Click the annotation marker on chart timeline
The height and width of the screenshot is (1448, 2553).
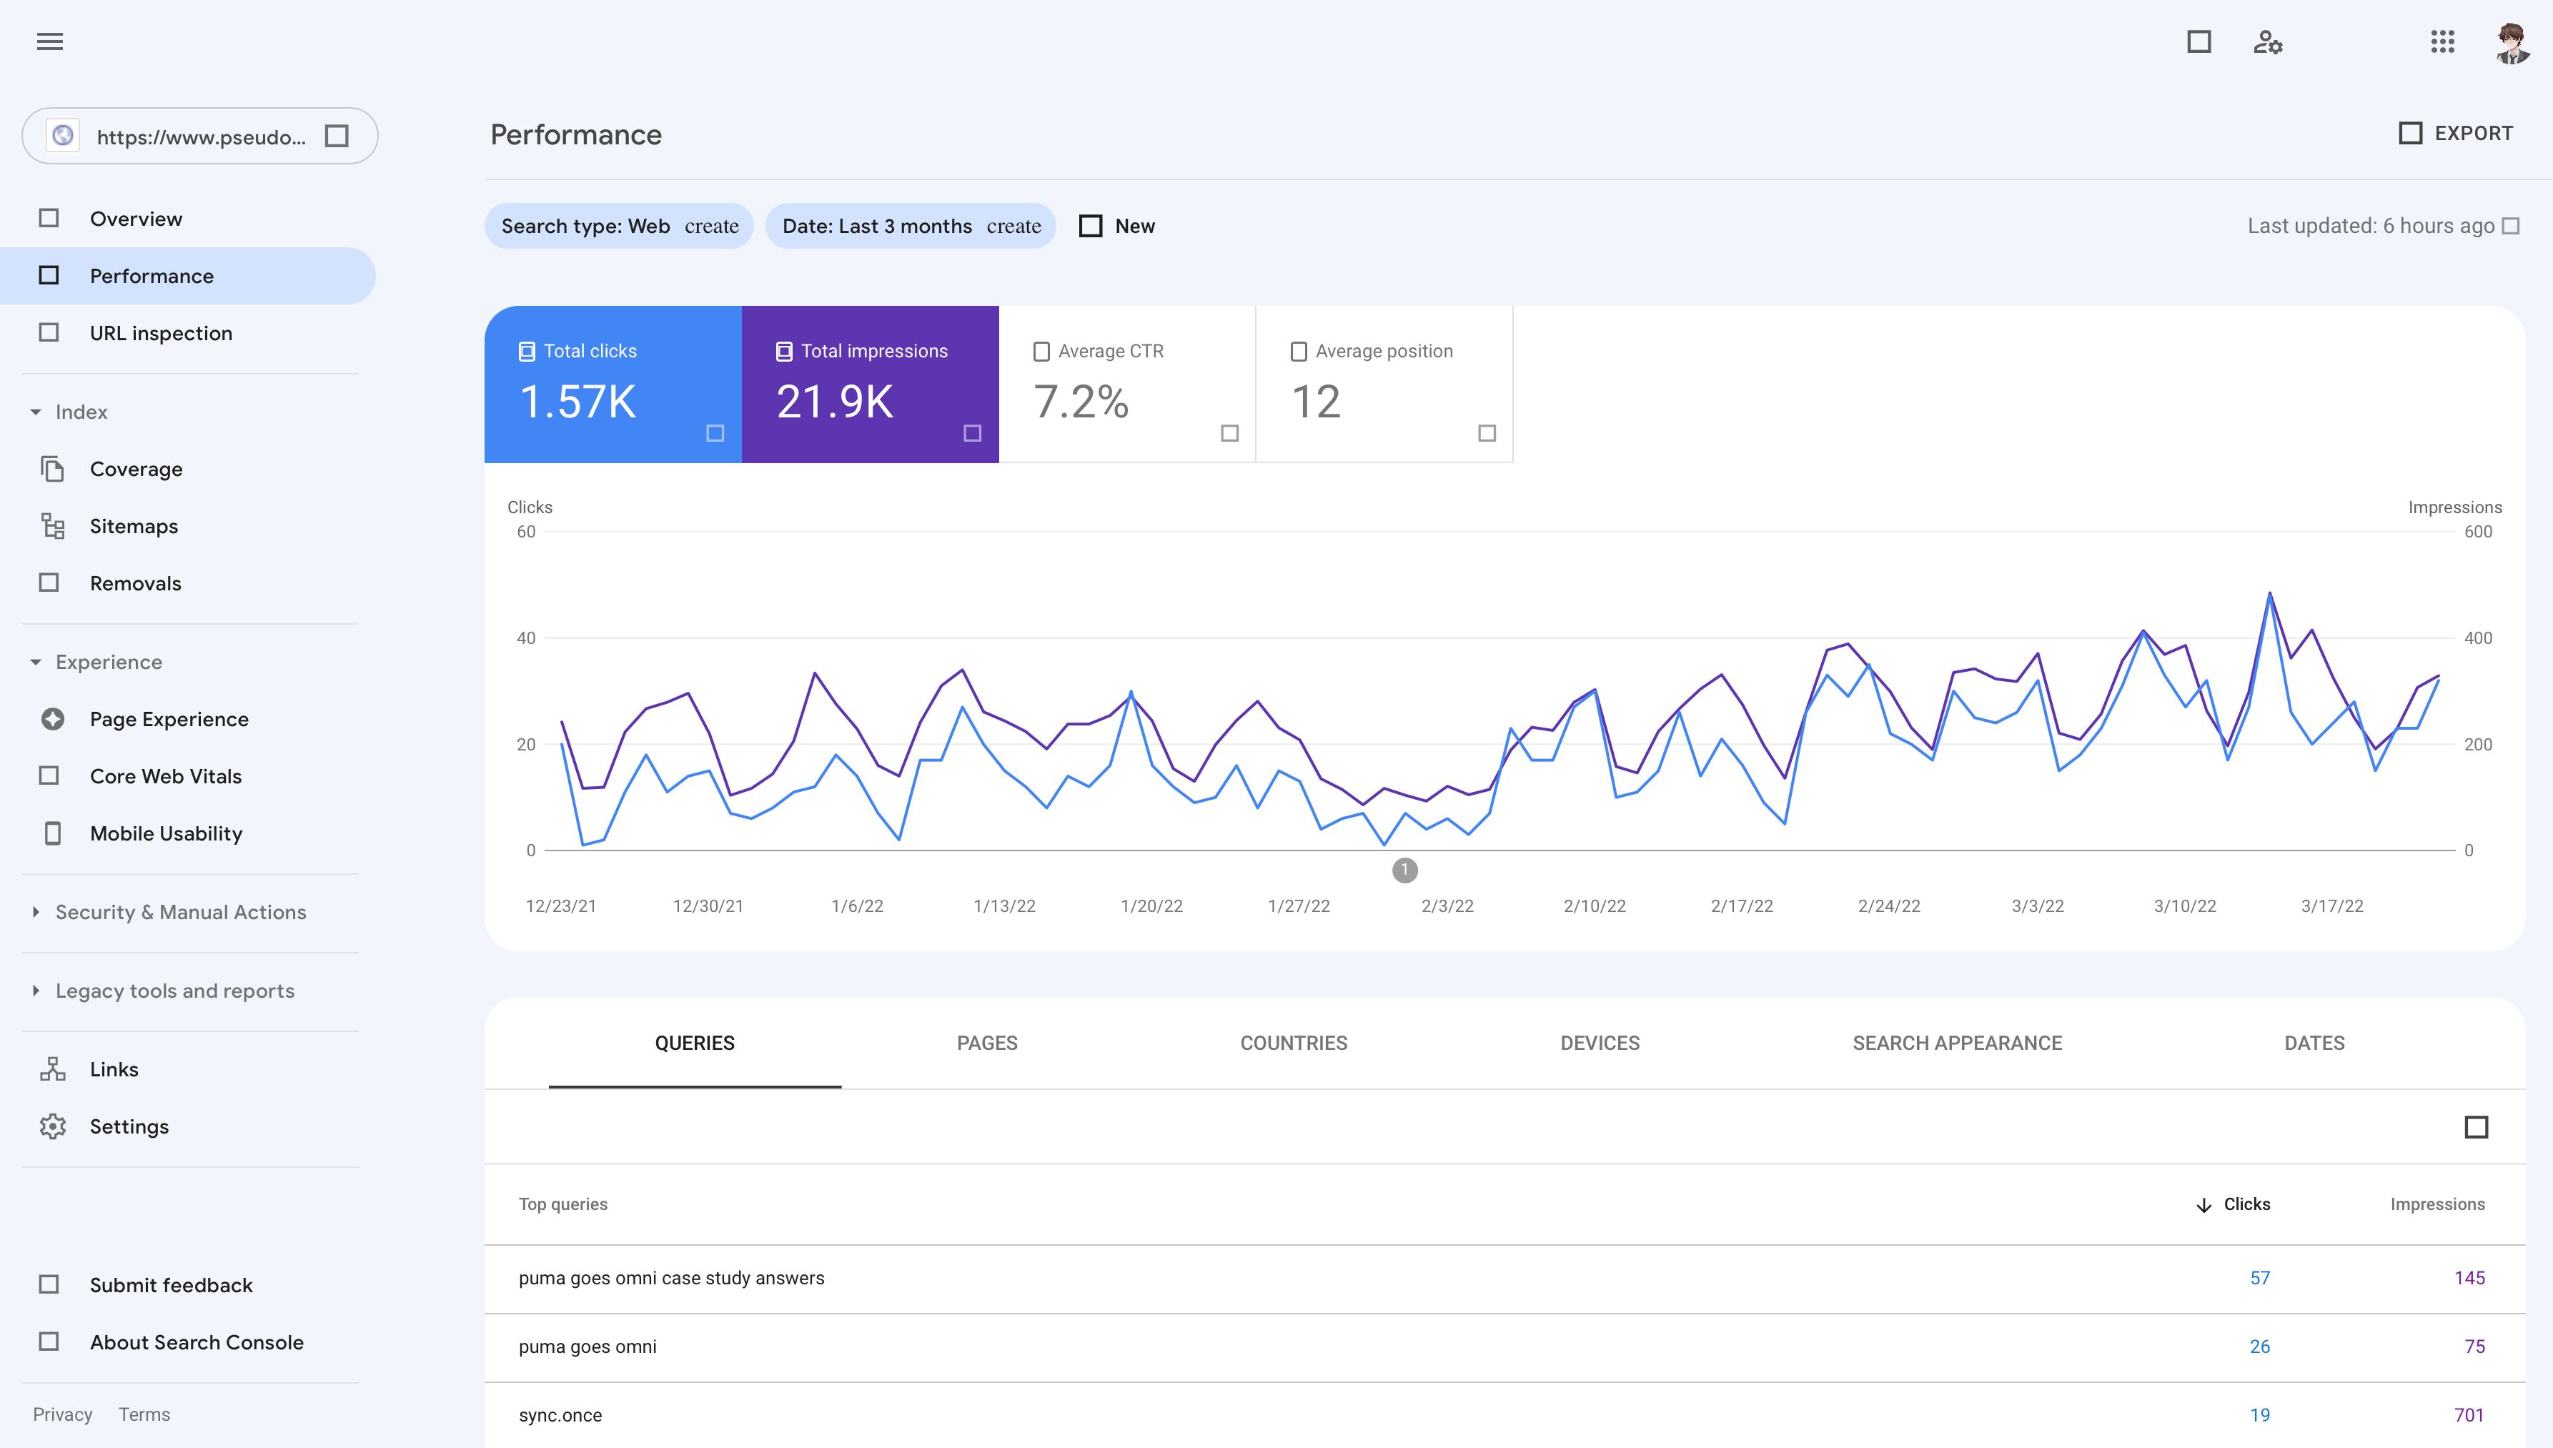click(1404, 871)
